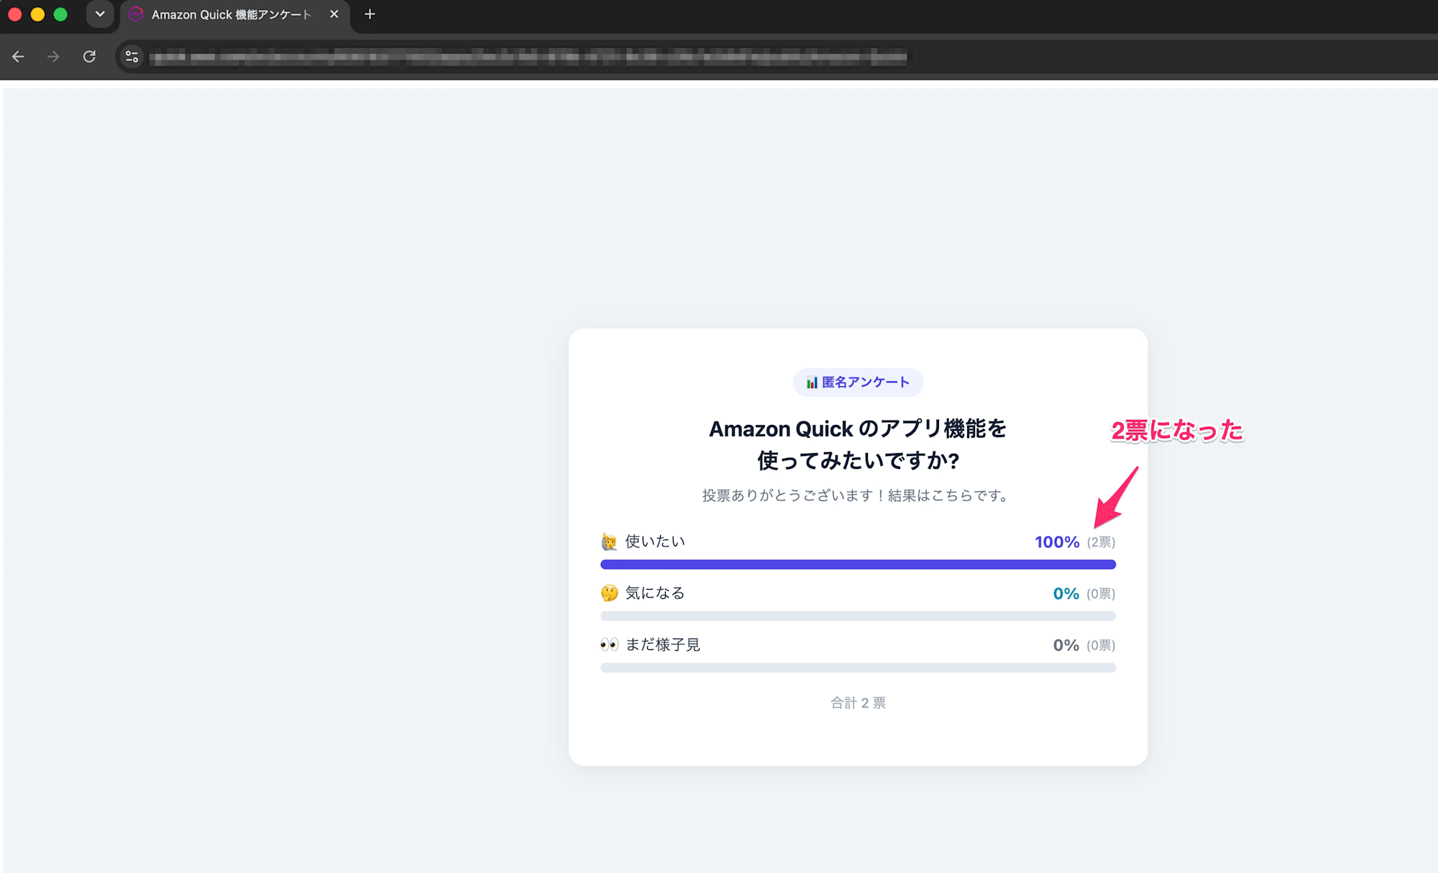
Task: Click the eyes emoji beside まだ様子見
Action: (609, 645)
